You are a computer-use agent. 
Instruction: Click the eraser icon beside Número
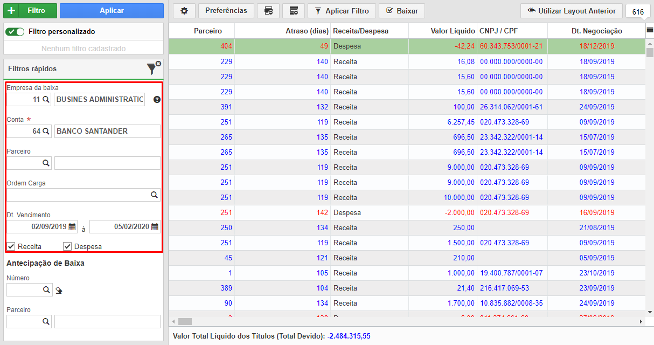click(x=59, y=291)
